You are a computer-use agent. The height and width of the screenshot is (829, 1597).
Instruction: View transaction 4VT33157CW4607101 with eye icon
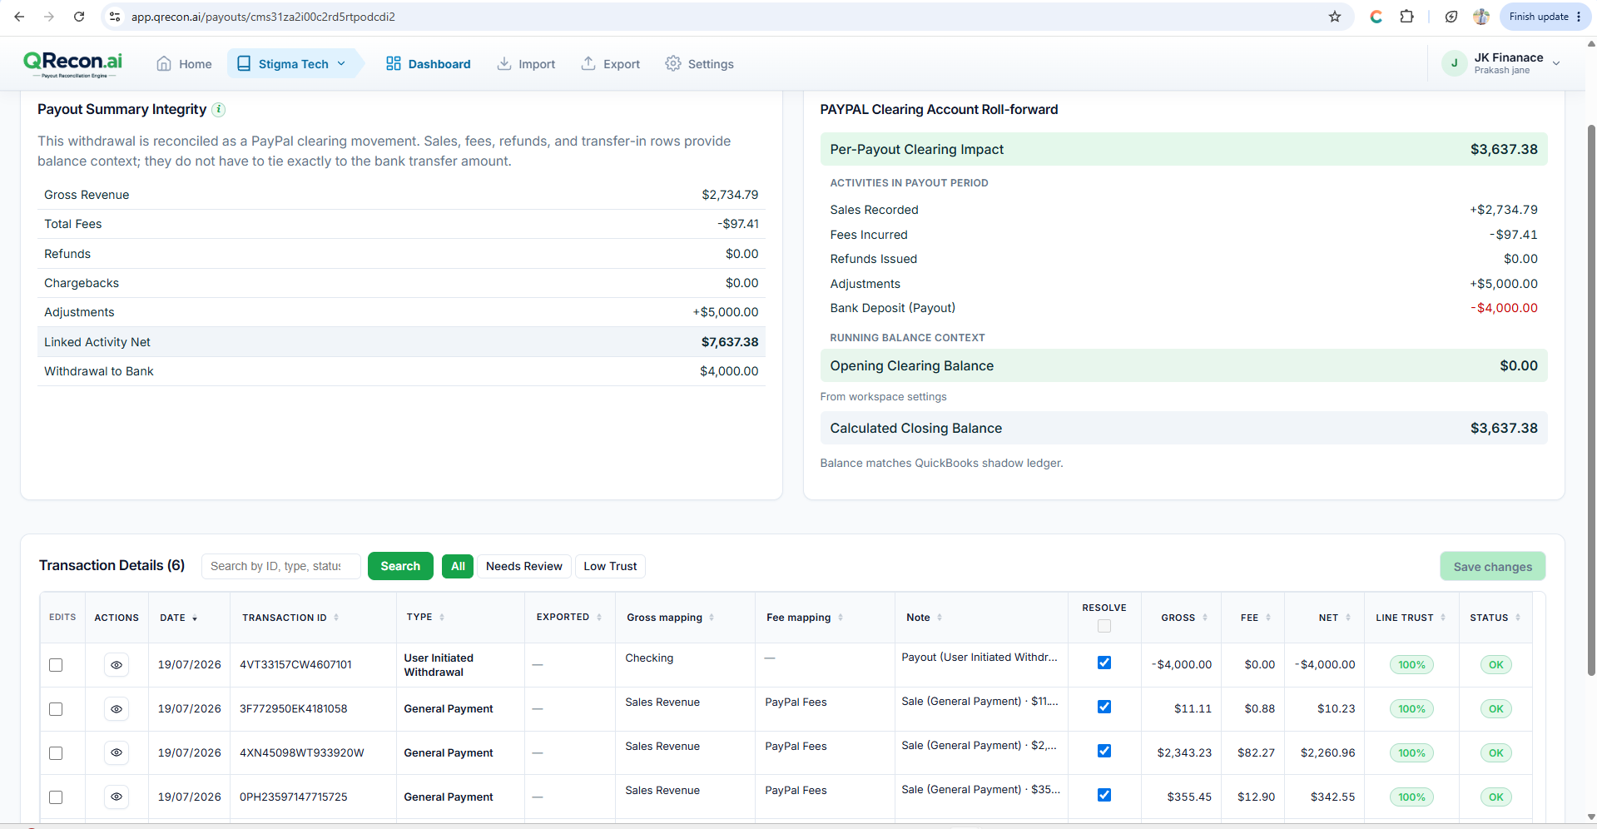pyautogui.click(x=117, y=665)
